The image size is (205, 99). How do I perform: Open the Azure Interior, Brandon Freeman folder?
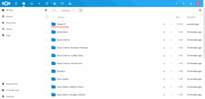click(x=72, y=48)
